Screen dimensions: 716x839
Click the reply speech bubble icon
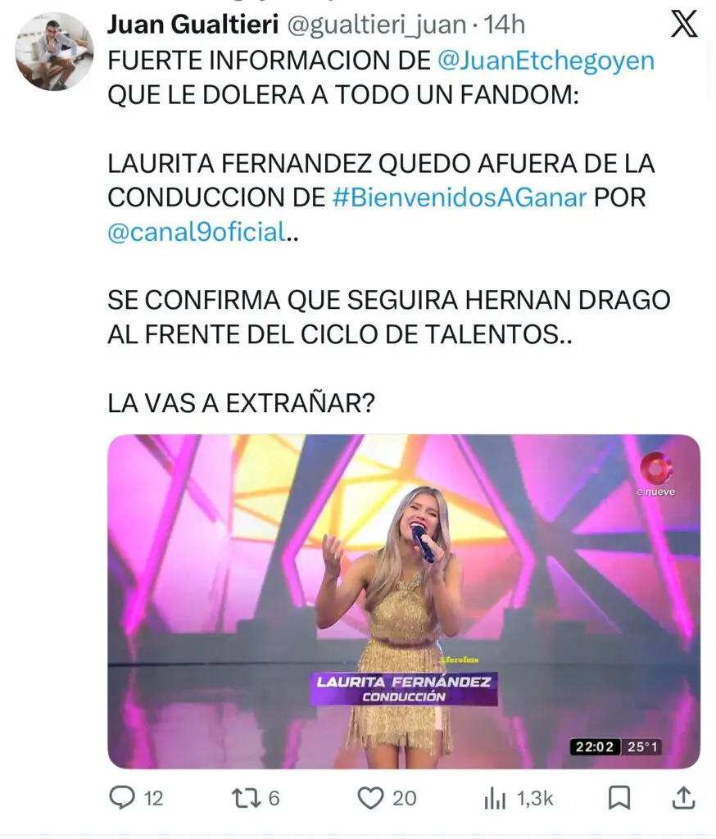(122, 798)
